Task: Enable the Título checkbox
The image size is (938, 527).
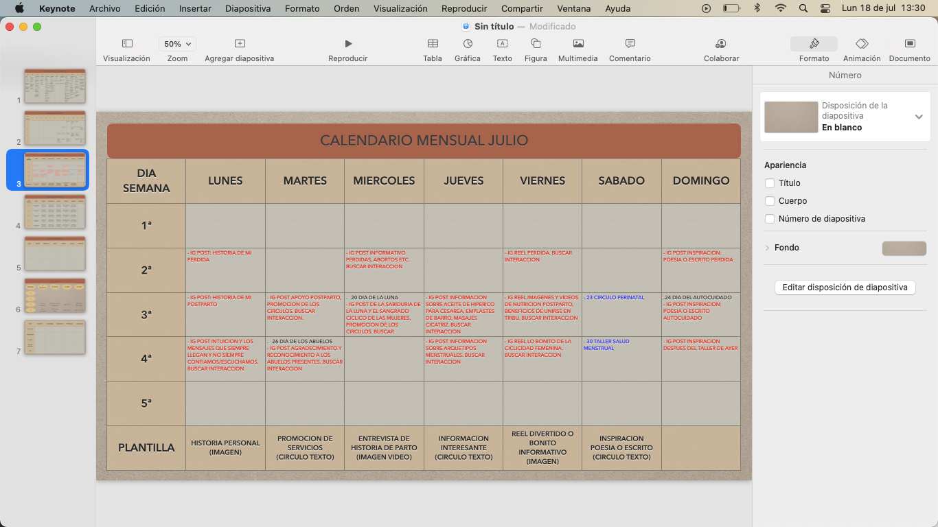Action: click(x=770, y=183)
